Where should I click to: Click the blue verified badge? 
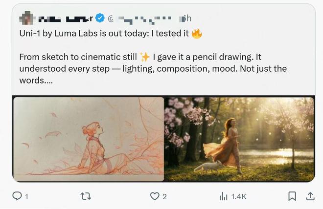(100, 19)
